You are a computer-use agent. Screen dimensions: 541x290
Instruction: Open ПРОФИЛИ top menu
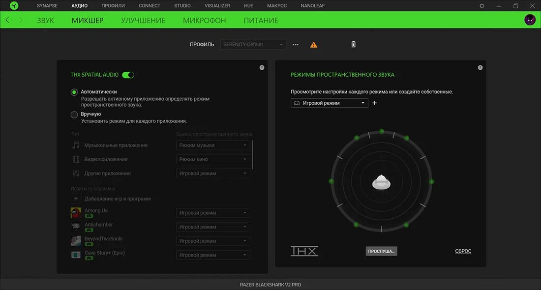tap(113, 6)
